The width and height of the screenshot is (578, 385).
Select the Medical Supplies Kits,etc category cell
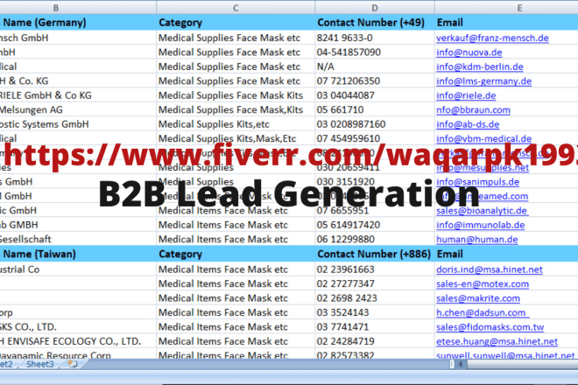[x=236, y=123]
